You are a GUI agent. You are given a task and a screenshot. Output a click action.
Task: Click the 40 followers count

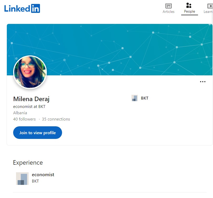(x=24, y=119)
